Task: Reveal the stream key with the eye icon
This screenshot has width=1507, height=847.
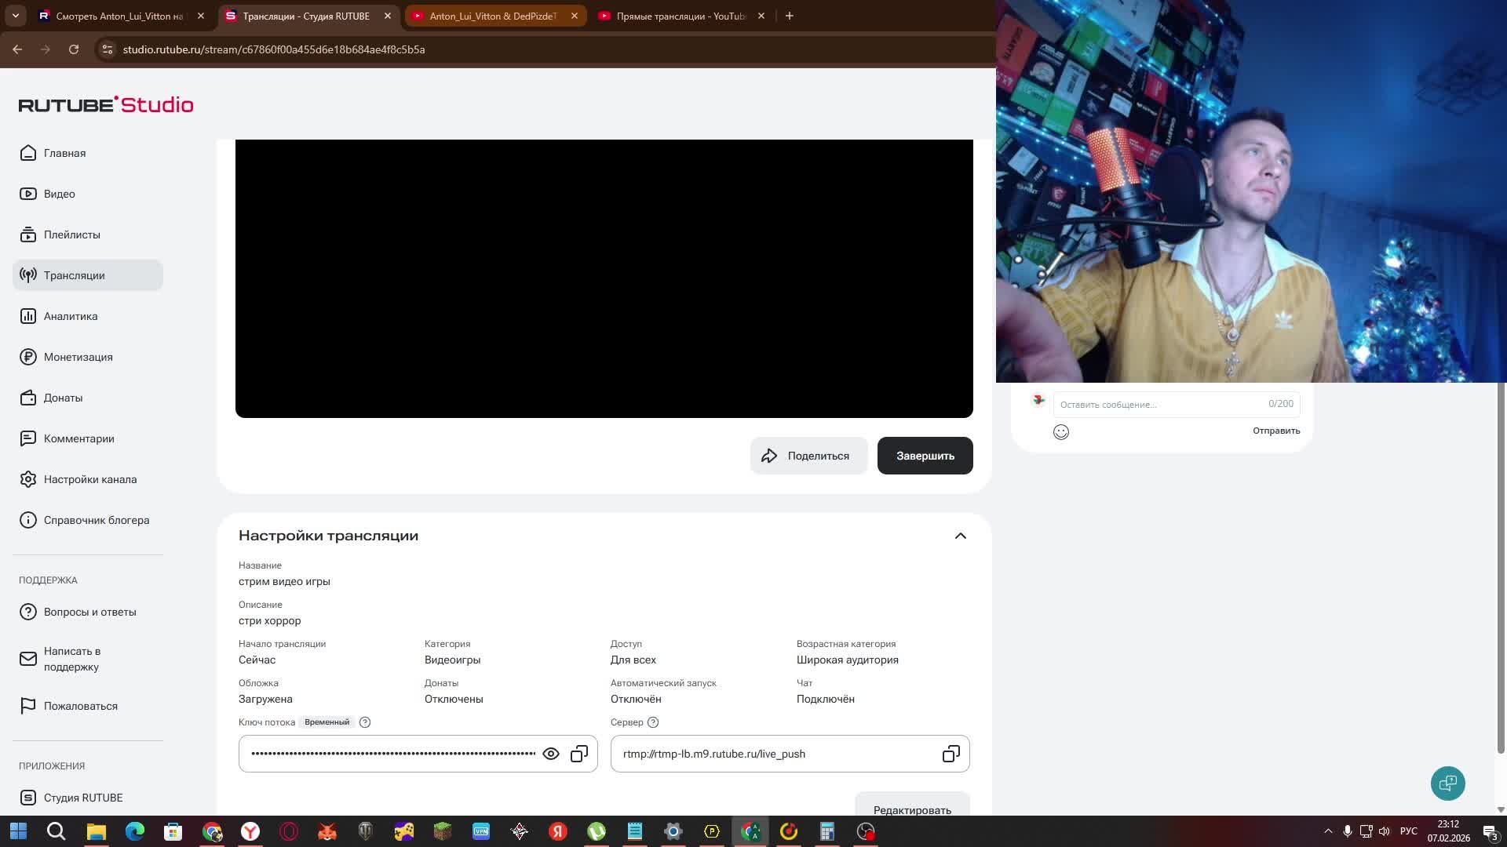Action: tap(551, 754)
